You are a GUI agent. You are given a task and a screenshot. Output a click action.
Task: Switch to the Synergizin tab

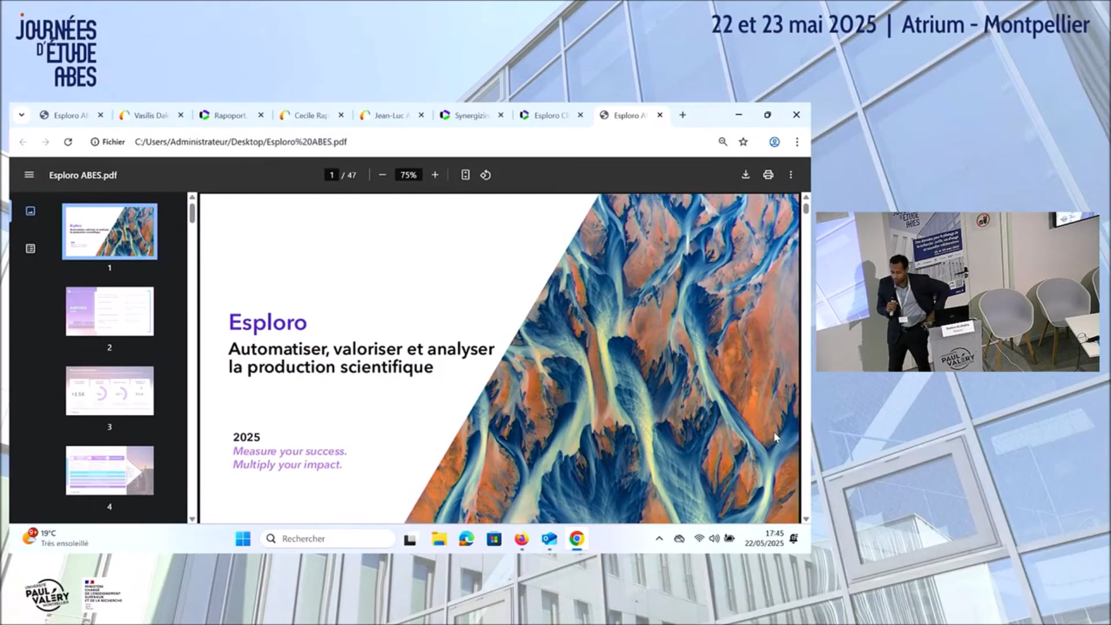(471, 115)
